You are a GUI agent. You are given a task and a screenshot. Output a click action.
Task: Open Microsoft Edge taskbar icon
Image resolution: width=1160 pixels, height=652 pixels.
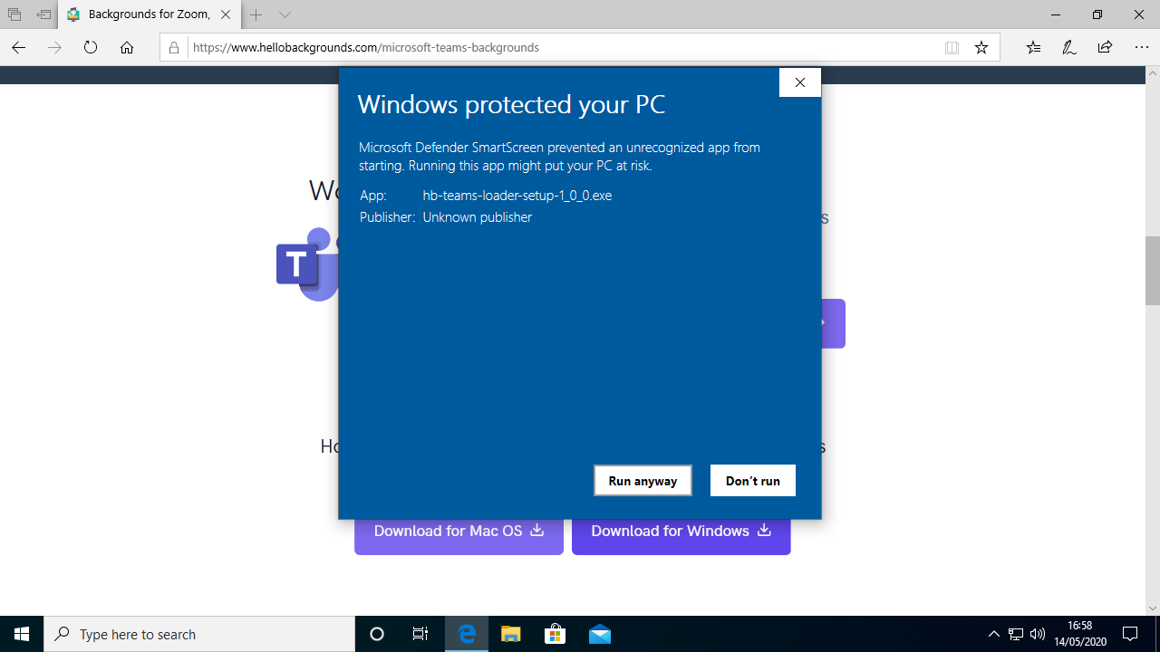click(x=467, y=634)
